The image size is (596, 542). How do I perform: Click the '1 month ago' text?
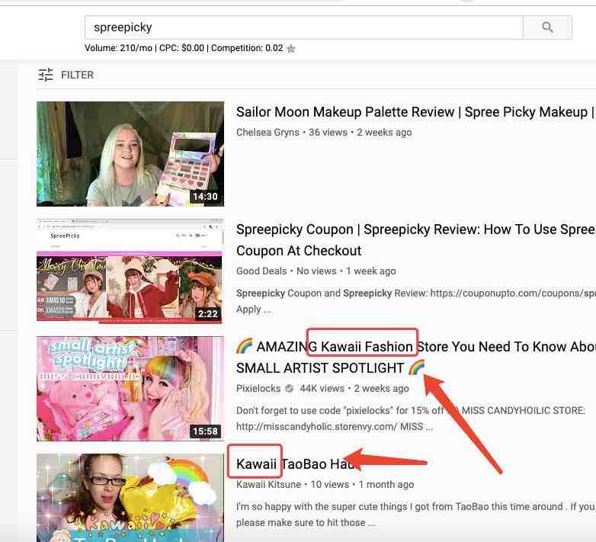(x=386, y=485)
